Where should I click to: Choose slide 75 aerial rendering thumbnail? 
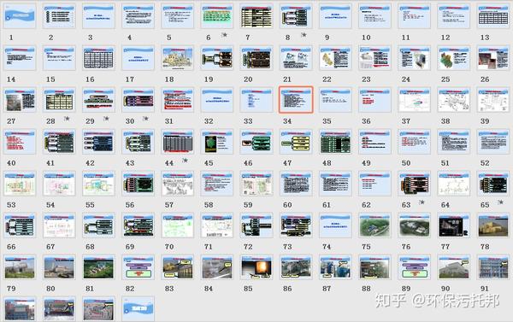coord(375,225)
